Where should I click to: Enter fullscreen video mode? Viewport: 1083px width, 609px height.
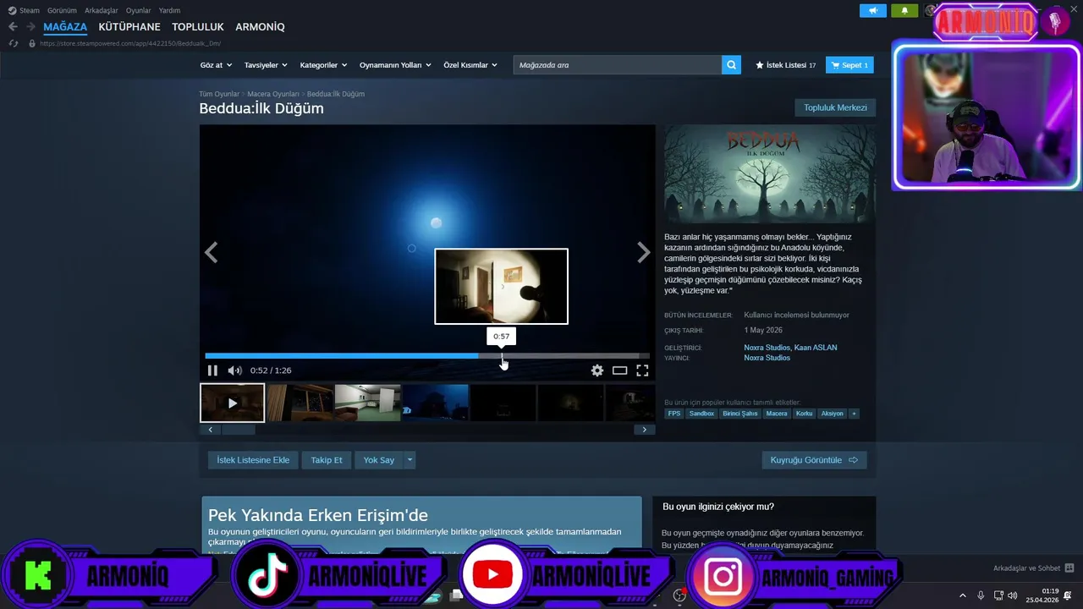642,370
